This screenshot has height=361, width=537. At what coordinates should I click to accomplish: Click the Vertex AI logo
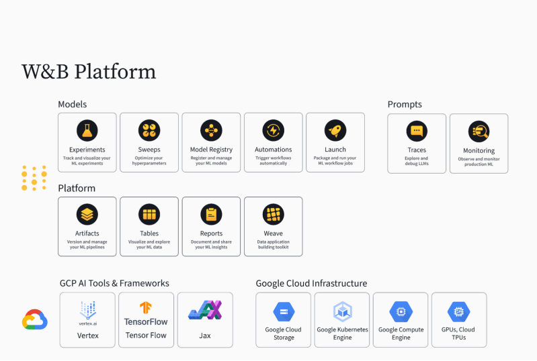(x=87, y=311)
